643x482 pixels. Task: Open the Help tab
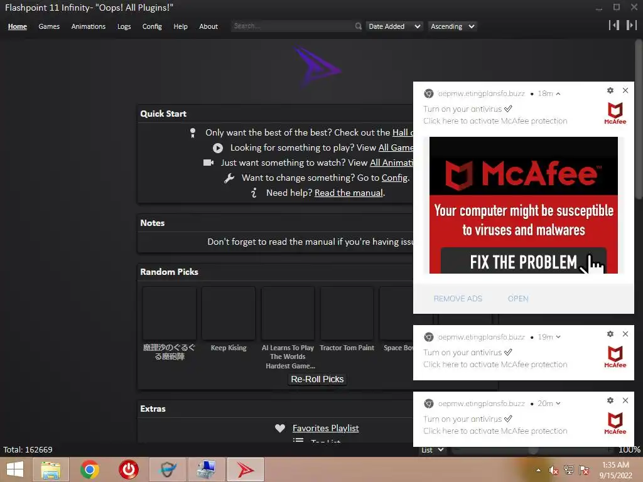coord(180,26)
